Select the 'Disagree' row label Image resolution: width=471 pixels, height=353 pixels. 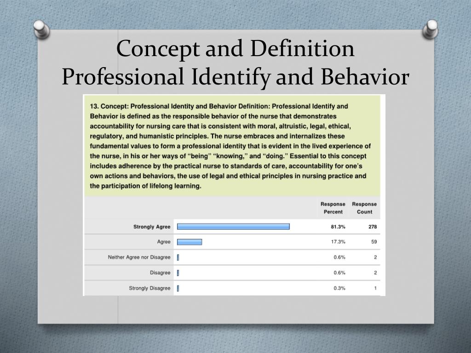tap(160, 273)
